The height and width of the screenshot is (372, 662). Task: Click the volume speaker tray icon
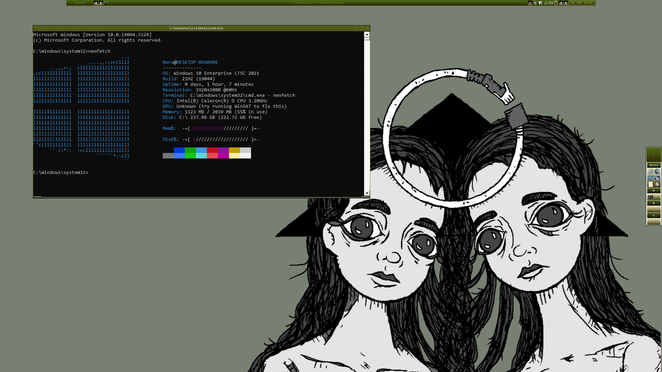pyautogui.click(x=551, y=3)
